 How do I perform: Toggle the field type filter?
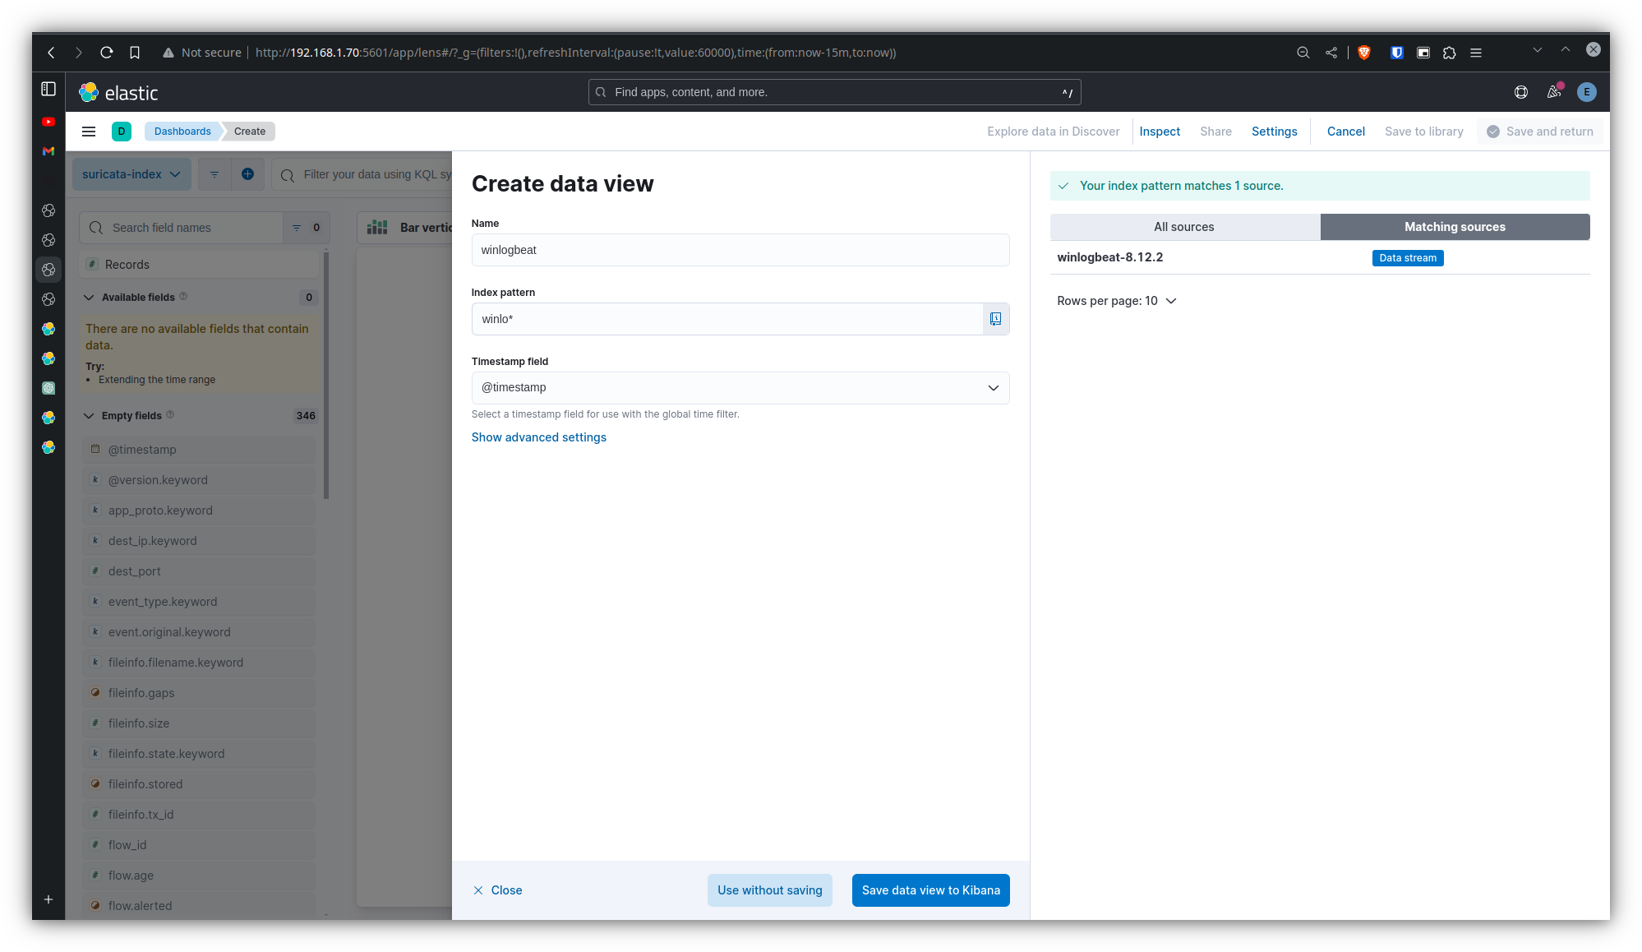pyautogui.click(x=306, y=228)
